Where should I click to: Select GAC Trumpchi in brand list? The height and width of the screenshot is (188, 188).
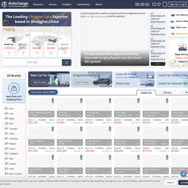(13, 174)
